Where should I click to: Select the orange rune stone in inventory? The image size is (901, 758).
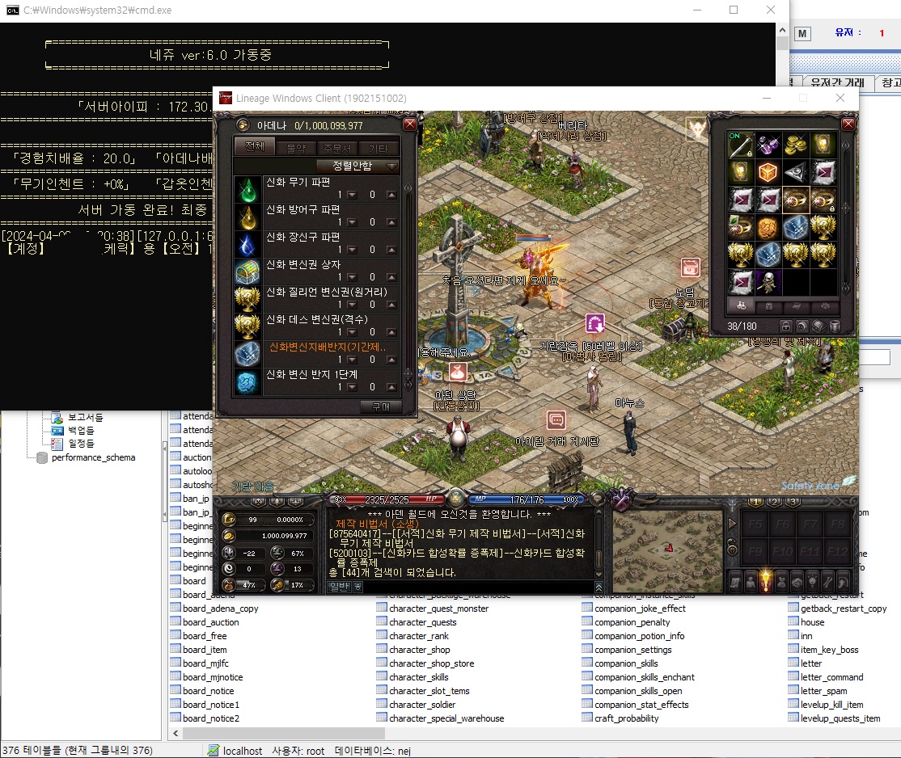point(768,227)
